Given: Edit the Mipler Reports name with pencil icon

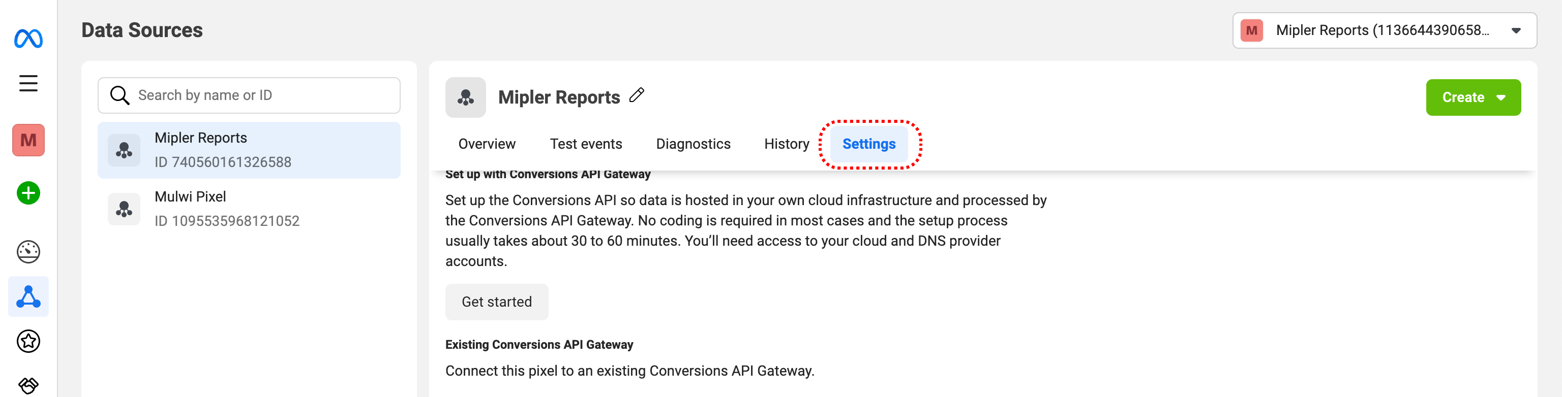Looking at the screenshot, I should (637, 95).
